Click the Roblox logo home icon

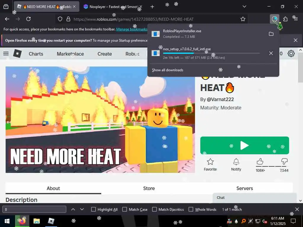pyautogui.click(x=17, y=53)
